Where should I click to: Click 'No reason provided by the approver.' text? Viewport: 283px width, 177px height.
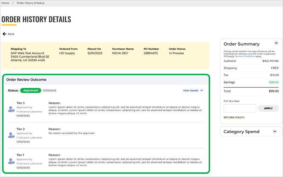[72, 133]
